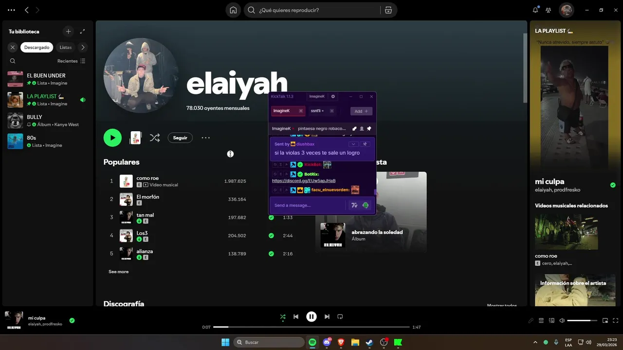623x350 pixels.
Task: Select the Descargado filter chip
Action: point(37,47)
